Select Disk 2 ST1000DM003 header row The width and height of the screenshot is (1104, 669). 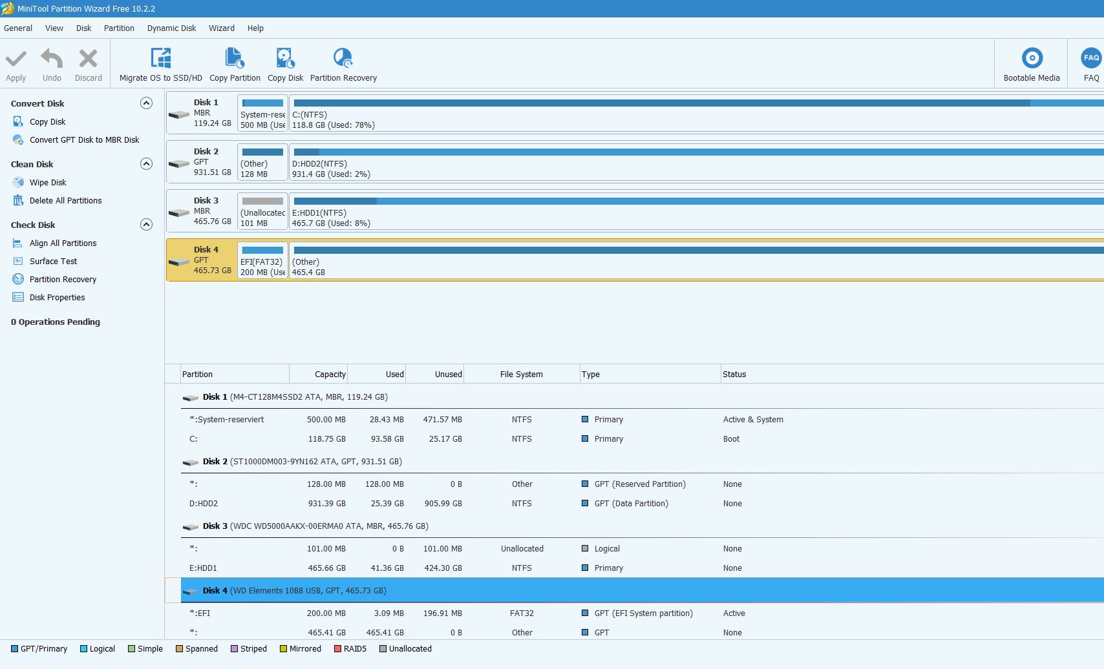point(642,462)
